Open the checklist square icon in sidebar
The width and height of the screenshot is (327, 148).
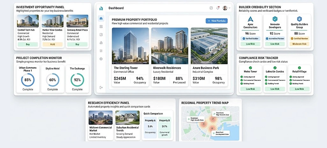click(x=101, y=35)
